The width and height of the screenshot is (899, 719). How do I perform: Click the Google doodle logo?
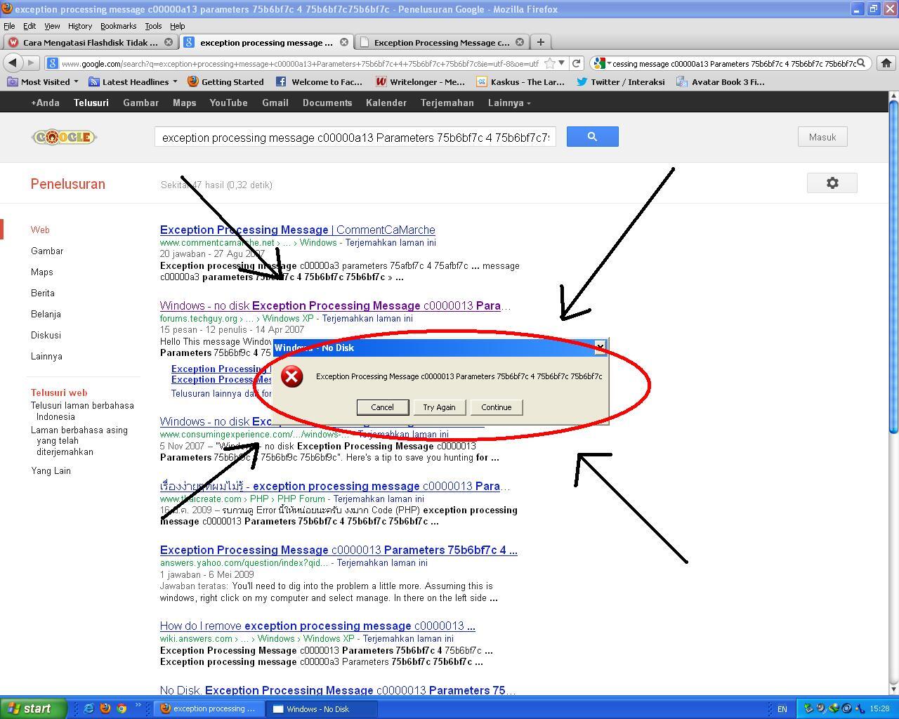point(64,137)
